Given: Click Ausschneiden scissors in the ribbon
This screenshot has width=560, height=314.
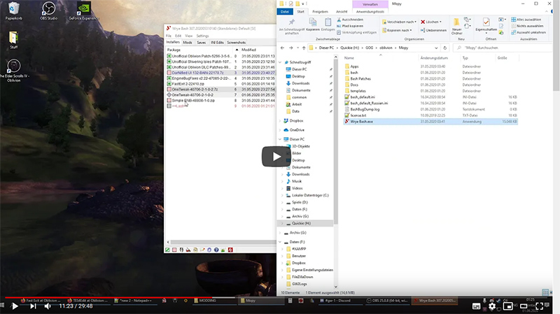Looking at the screenshot, I should coord(350,20).
